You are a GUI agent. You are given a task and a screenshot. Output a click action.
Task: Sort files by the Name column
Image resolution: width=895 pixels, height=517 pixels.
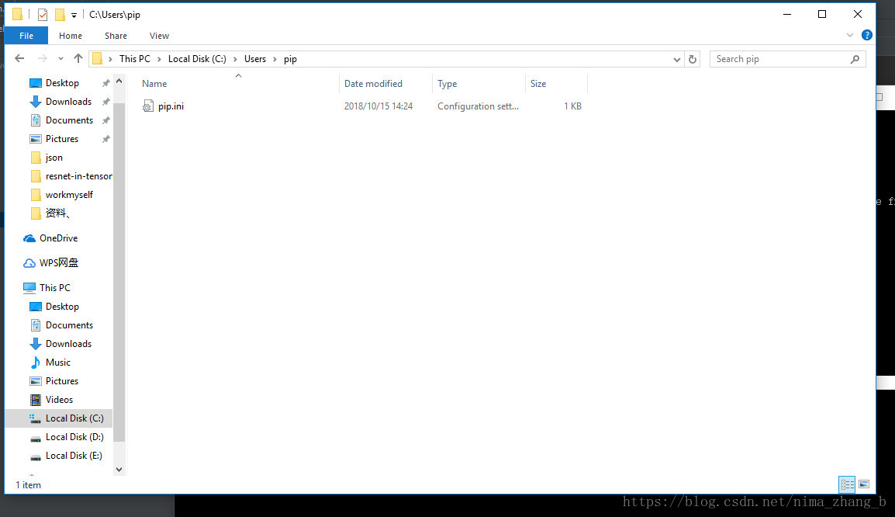154,83
